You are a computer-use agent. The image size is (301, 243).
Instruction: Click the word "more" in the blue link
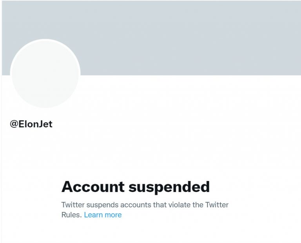pyautogui.click(x=113, y=215)
